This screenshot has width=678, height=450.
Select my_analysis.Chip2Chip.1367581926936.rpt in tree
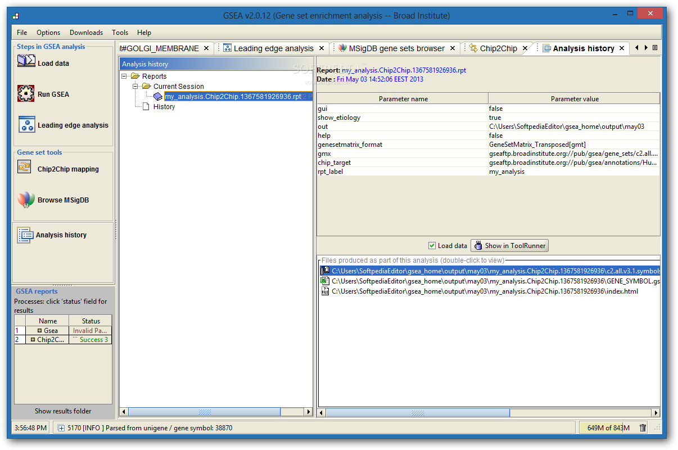233,97
